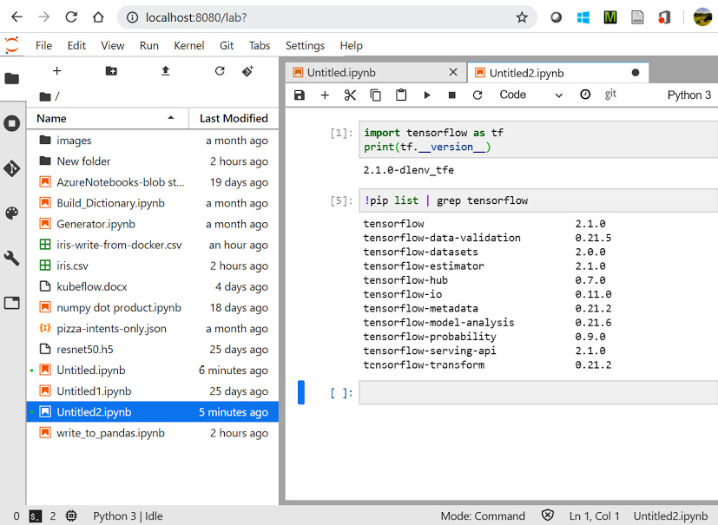The width and height of the screenshot is (718, 525).
Task: Open the Git sidebar panel
Action: [12, 168]
